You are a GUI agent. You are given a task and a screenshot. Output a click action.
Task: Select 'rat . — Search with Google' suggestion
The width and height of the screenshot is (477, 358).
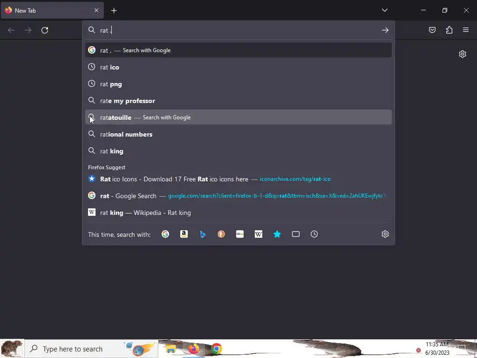click(238, 50)
